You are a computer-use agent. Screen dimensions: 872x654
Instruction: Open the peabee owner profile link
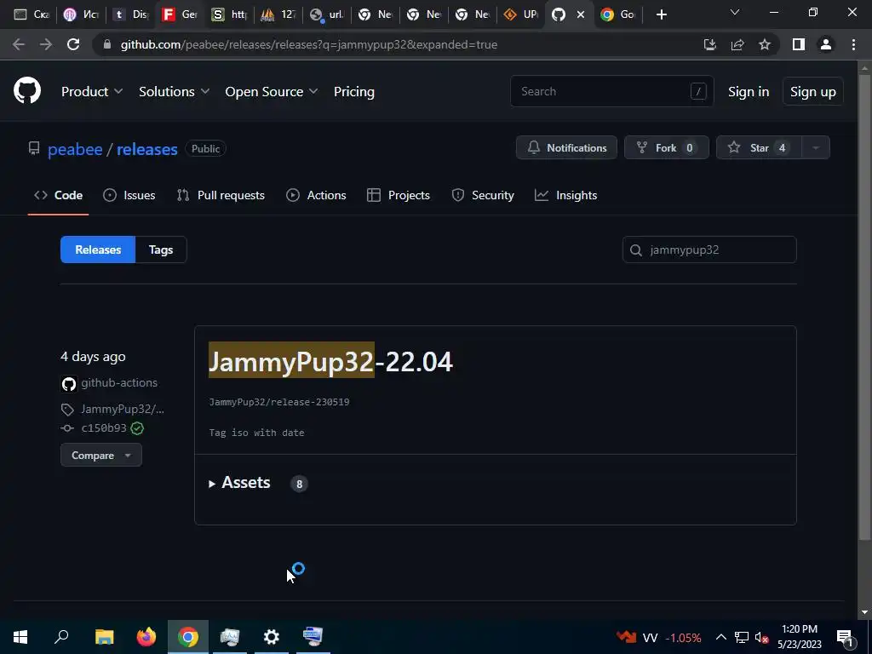coord(75,149)
